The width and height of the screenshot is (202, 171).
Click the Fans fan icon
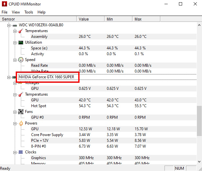(x=21, y=112)
